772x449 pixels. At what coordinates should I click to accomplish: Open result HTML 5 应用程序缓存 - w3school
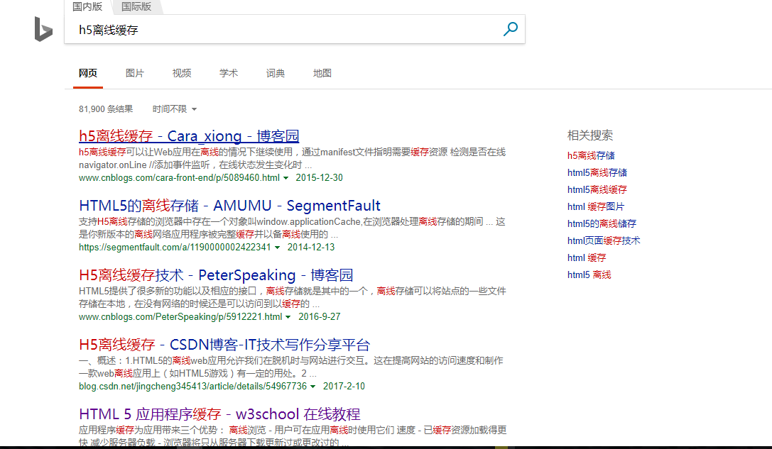(219, 414)
